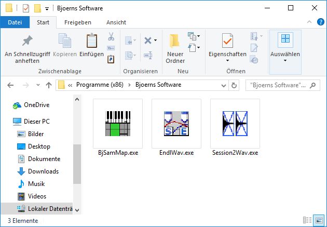Expand the Eigenschaften dropdown arrow
This screenshot has height=227, width=327.
[x=227, y=61]
